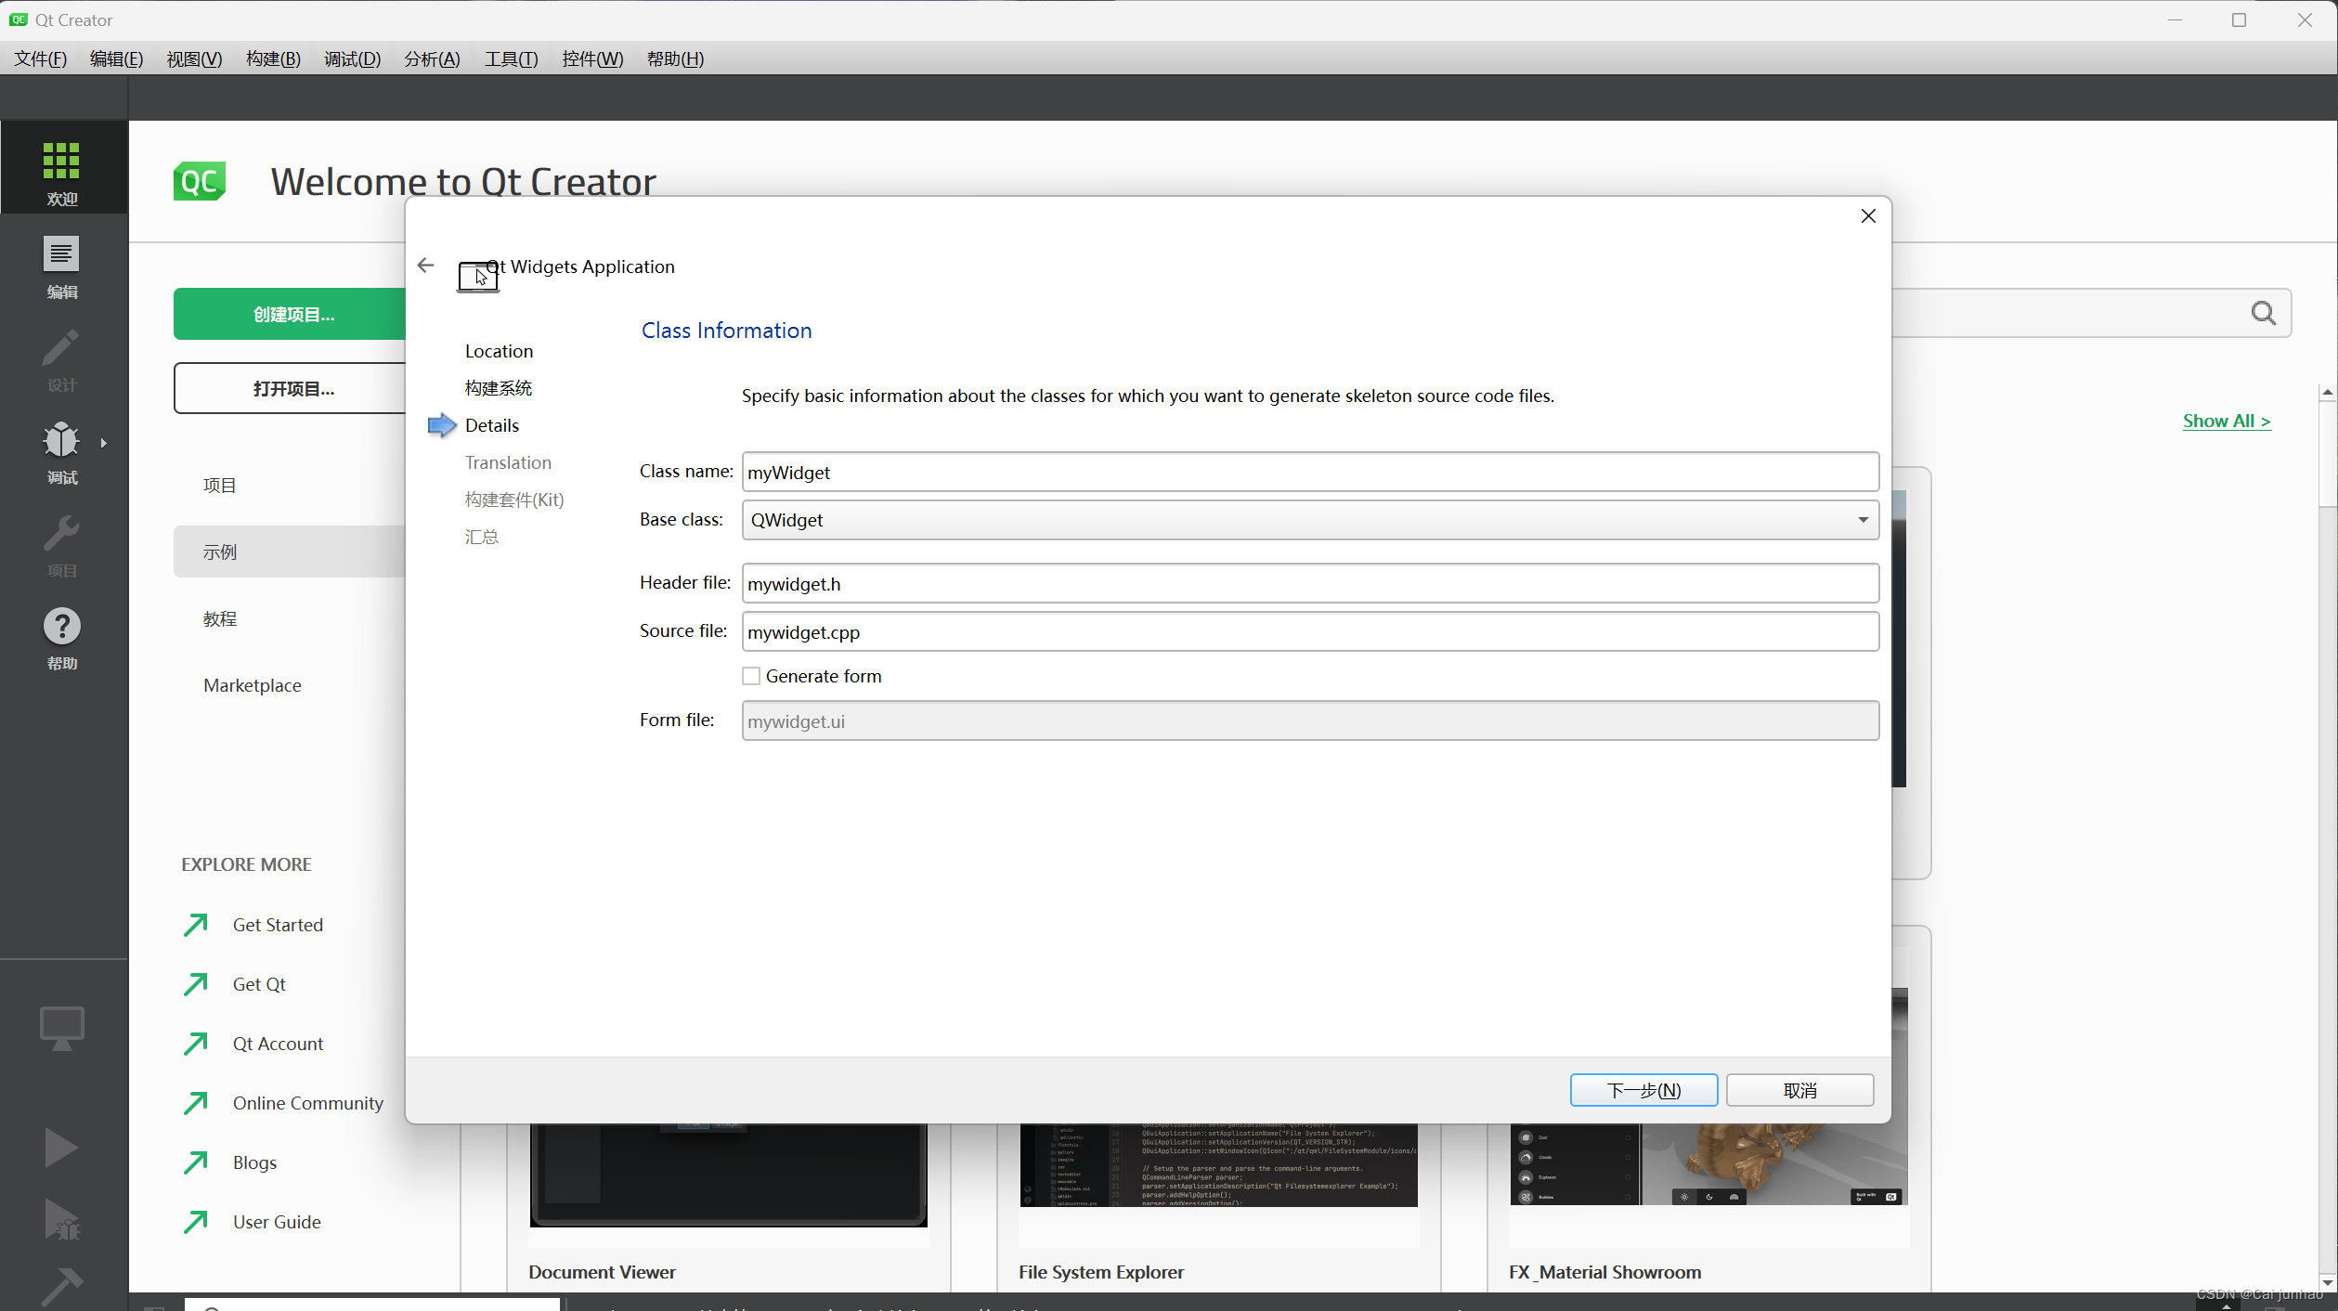Click 下一步(N) to proceed

coord(1643,1089)
